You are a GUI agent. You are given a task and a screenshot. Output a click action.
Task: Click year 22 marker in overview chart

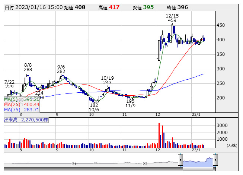pos(145,164)
